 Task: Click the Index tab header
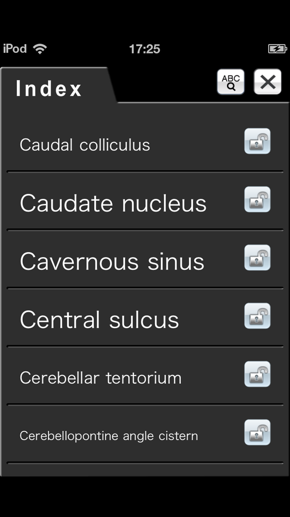49,88
